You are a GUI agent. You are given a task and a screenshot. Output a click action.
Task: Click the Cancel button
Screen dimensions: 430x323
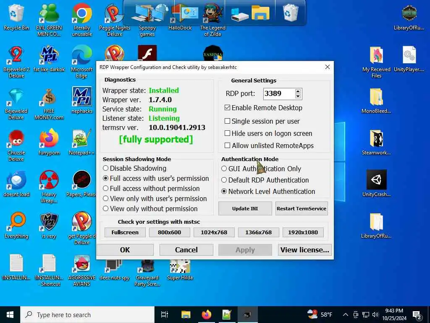(186, 250)
